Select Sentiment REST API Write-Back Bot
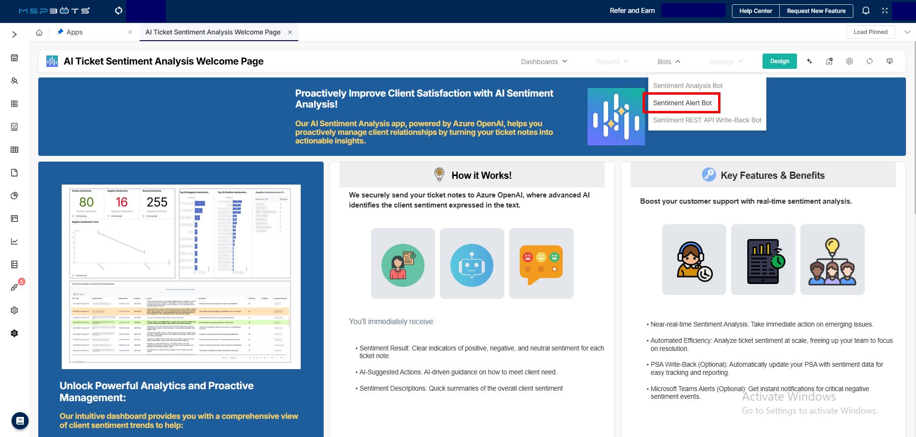Screen dimensions: 916x437 tap(707, 120)
